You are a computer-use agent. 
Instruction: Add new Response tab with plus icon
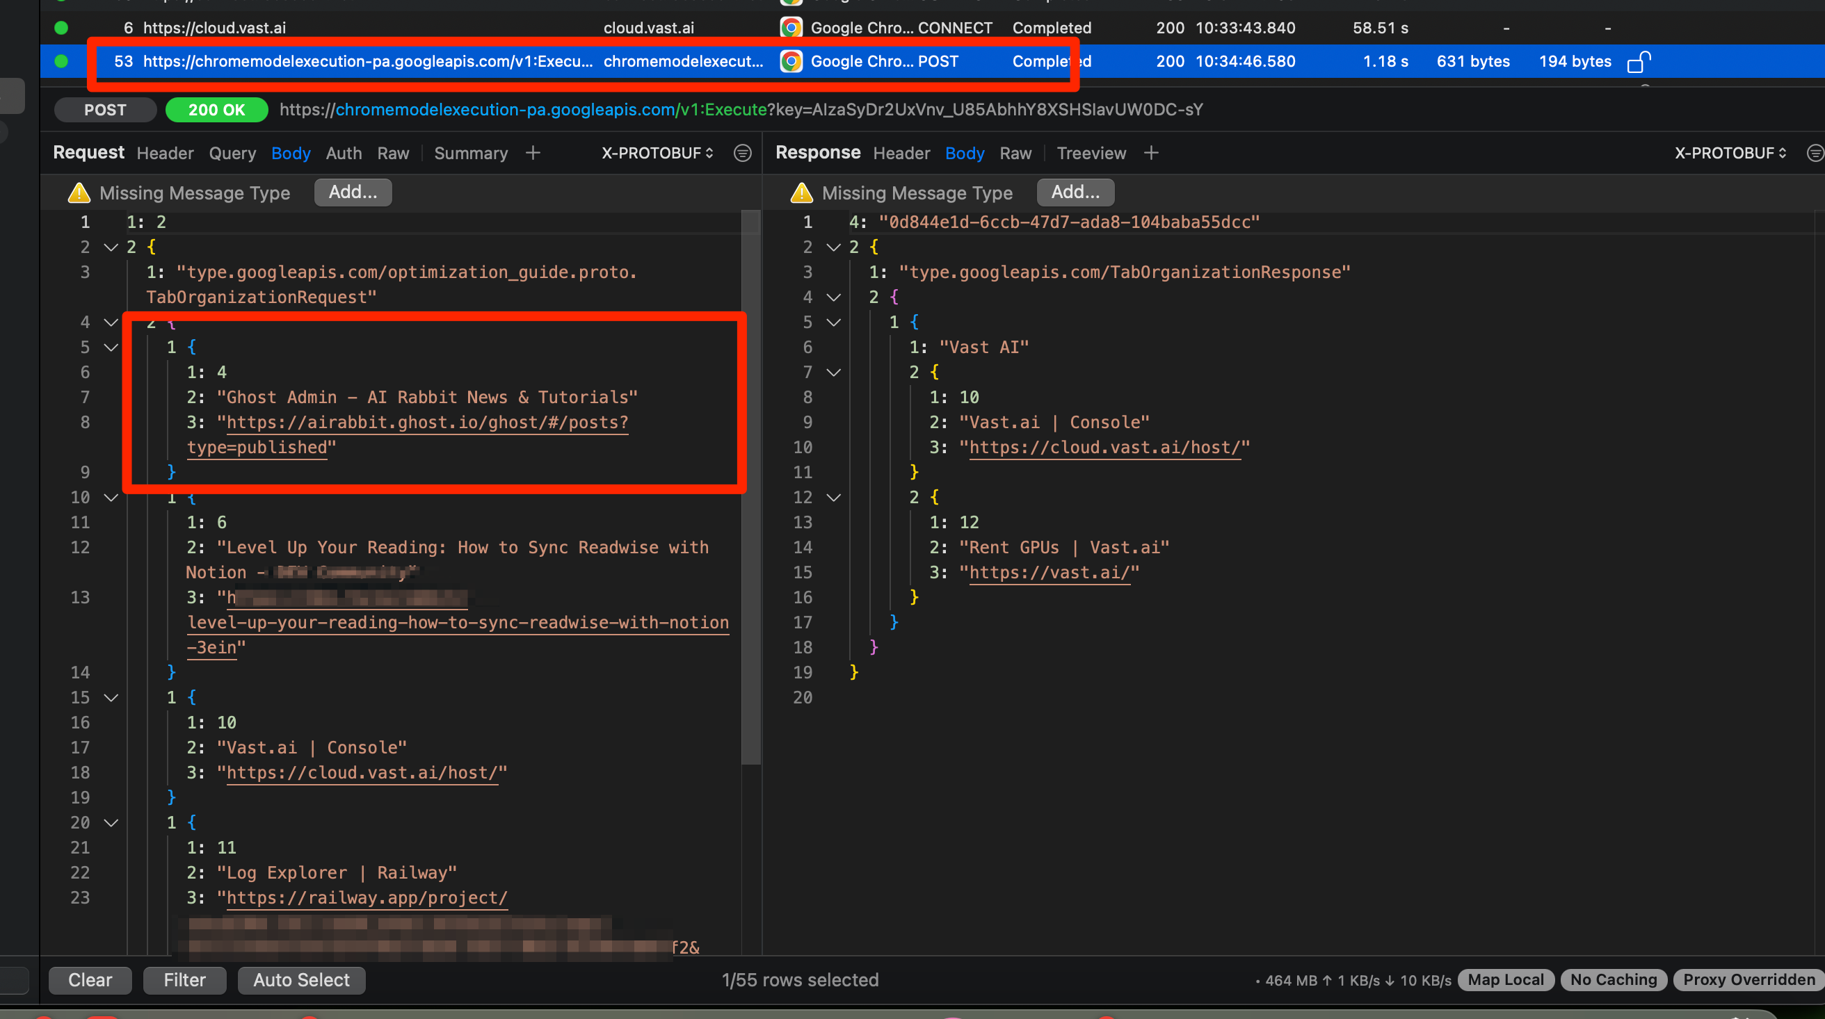point(1150,153)
